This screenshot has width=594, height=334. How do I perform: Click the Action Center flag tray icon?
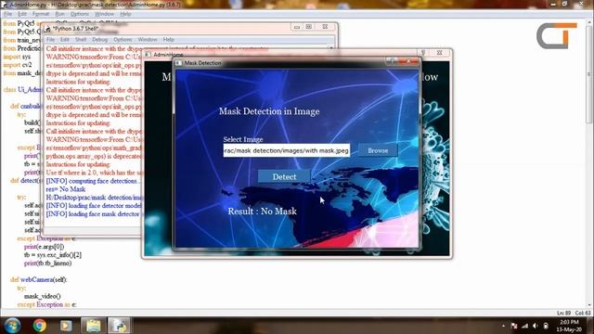514,326
